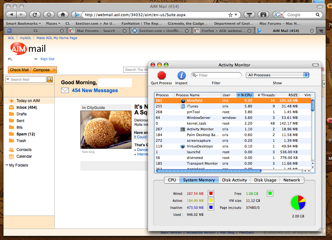Viewport: 332px width, 240px height.
Task: Select the WindowServer process row
Action: coord(233,118)
